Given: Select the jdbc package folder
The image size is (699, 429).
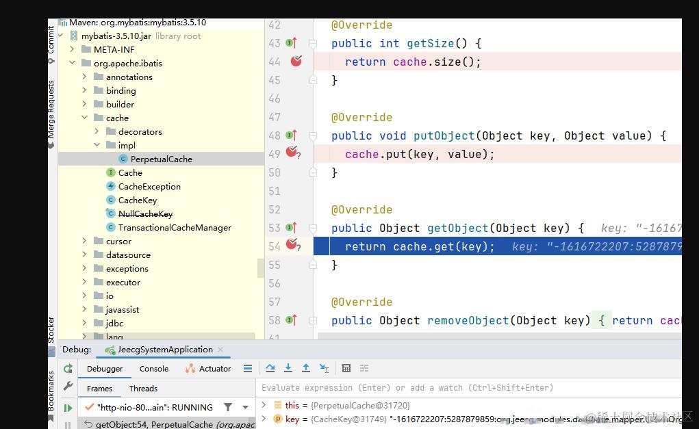Looking at the screenshot, I should [108, 324].
